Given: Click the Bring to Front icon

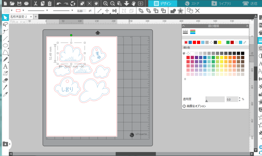Looking at the screenshot, I should [141, 11].
